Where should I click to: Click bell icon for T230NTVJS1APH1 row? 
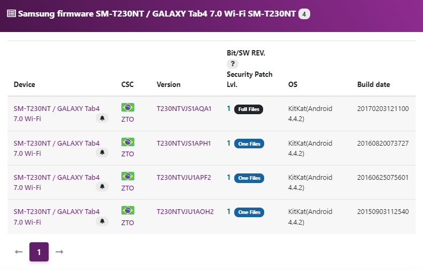pos(102,153)
